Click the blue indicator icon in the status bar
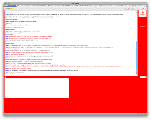151x120 pixels. 143,114
